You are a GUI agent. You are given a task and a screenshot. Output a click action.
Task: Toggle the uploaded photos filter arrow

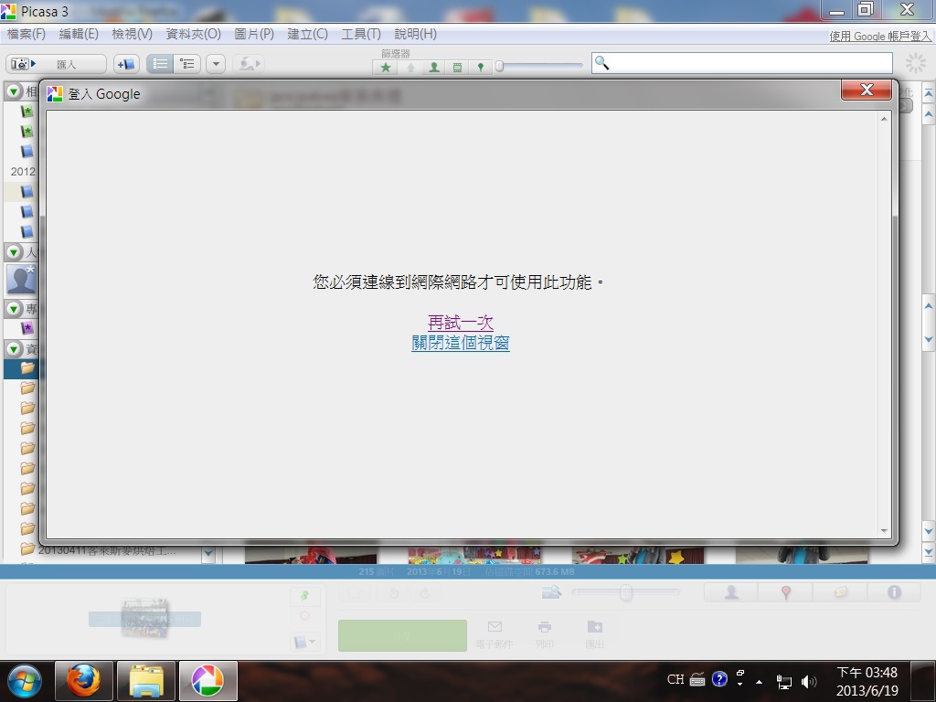(410, 68)
